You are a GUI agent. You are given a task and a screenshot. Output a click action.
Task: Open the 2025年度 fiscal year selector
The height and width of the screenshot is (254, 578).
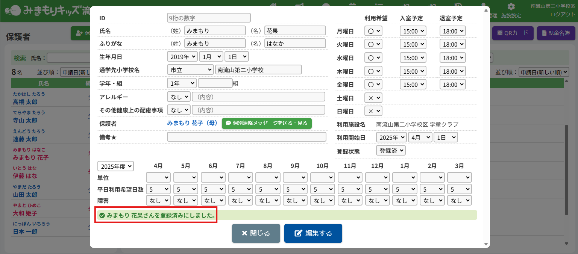point(115,166)
